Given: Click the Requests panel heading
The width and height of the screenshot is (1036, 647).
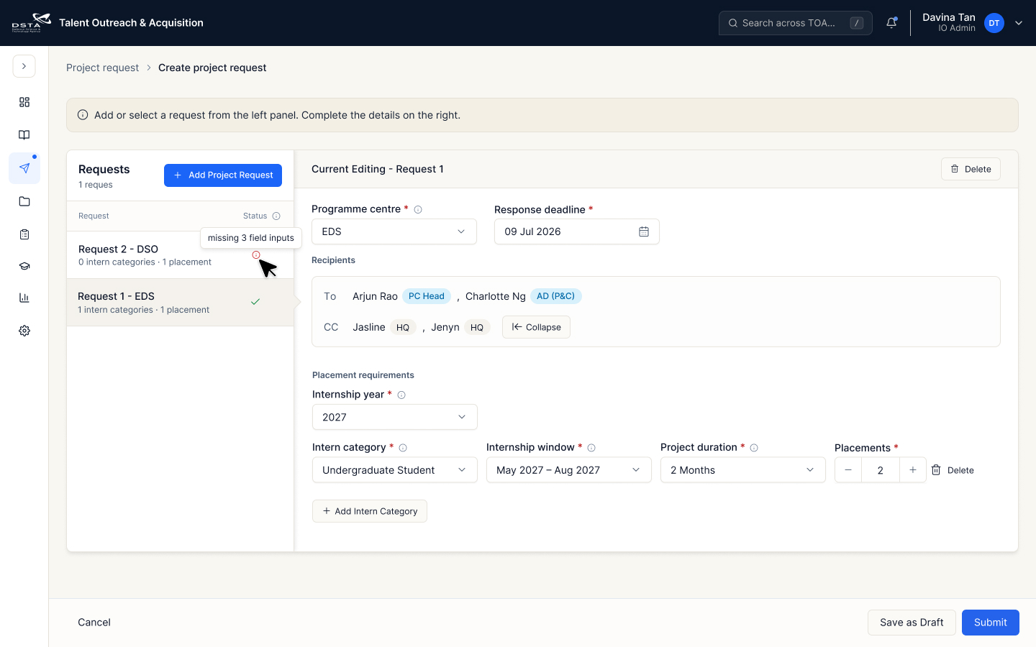Looking at the screenshot, I should [104, 170].
